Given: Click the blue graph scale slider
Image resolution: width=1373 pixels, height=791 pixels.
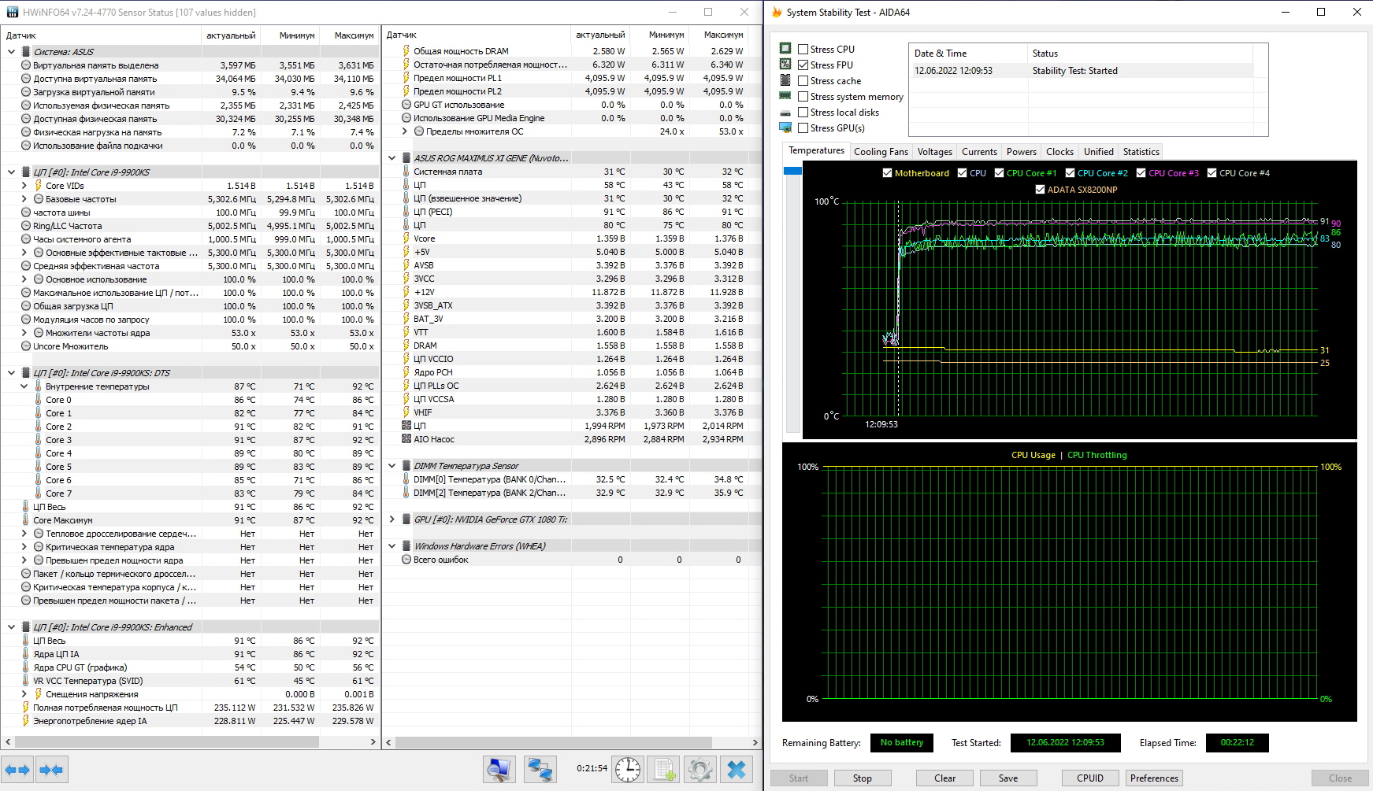Looking at the screenshot, I should [x=792, y=171].
